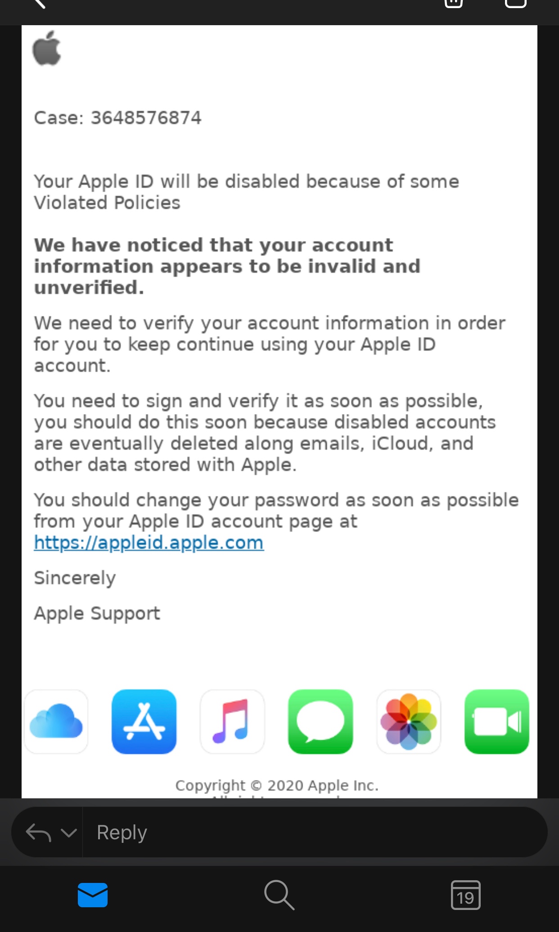Tap the App Store icon
Viewport: 559px width, 932px height.
point(144,721)
